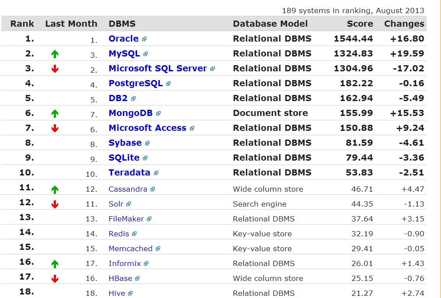This screenshot has width=441, height=298.
Task: Click the "Search engine" model cell
Action: click(259, 204)
